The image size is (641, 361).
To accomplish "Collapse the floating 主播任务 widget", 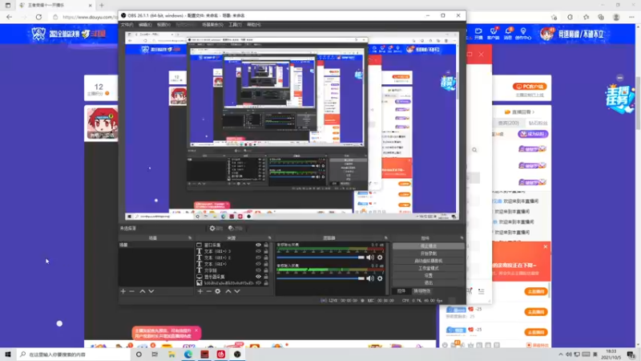I will click(x=619, y=78).
